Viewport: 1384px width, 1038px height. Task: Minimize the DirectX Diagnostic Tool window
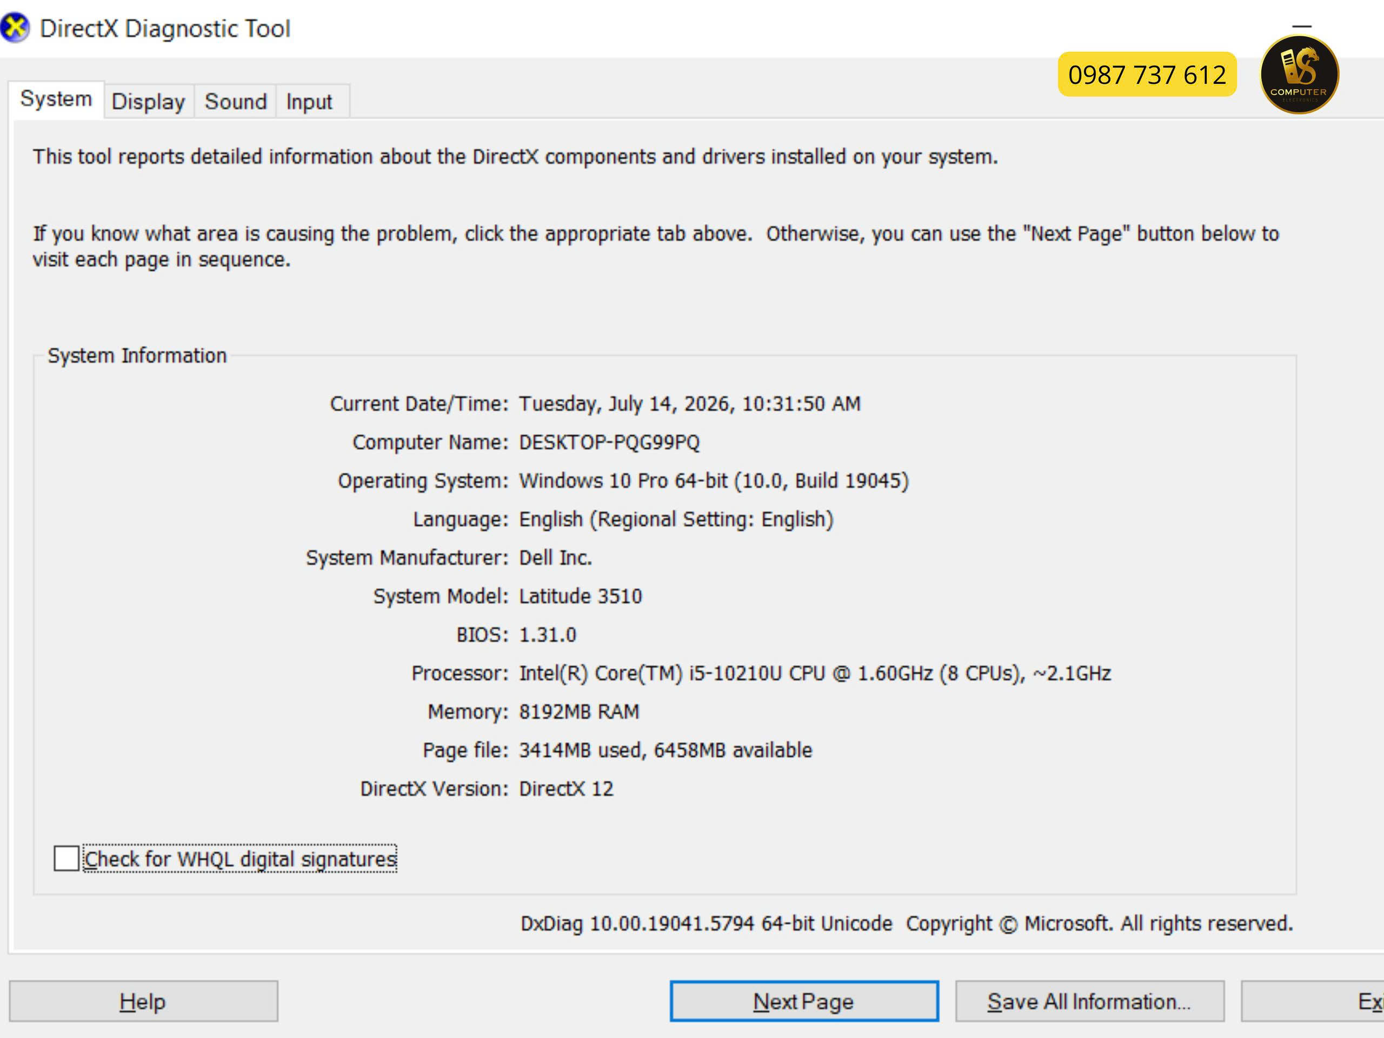click(x=1301, y=27)
